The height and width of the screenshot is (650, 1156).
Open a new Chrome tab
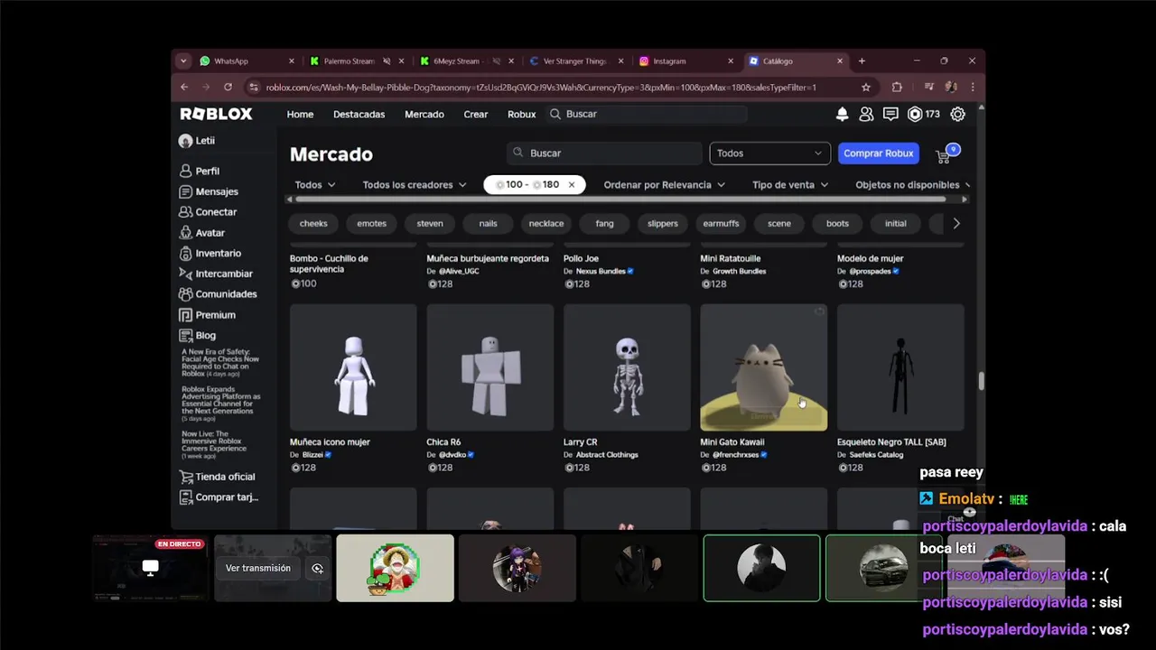(x=862, y=61)
